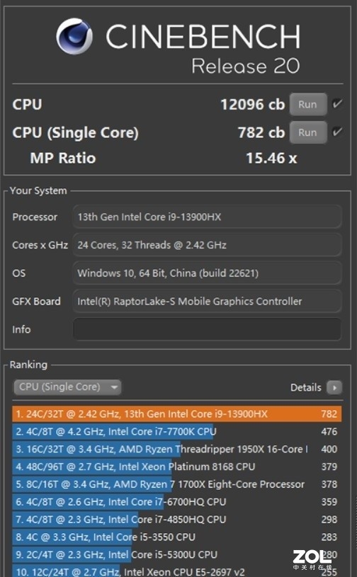Click the Cinebench sphere logo icon
The width and height of the screenshot is (357, 577).
[74, 36]
